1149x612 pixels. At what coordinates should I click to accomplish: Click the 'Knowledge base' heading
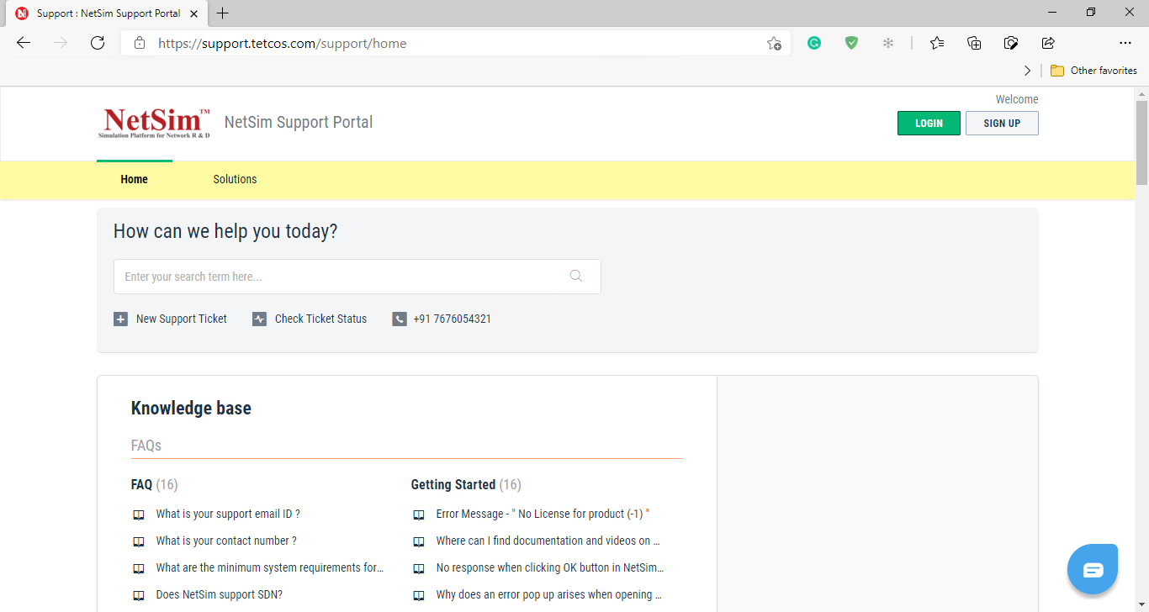click(x=191, y=409)
